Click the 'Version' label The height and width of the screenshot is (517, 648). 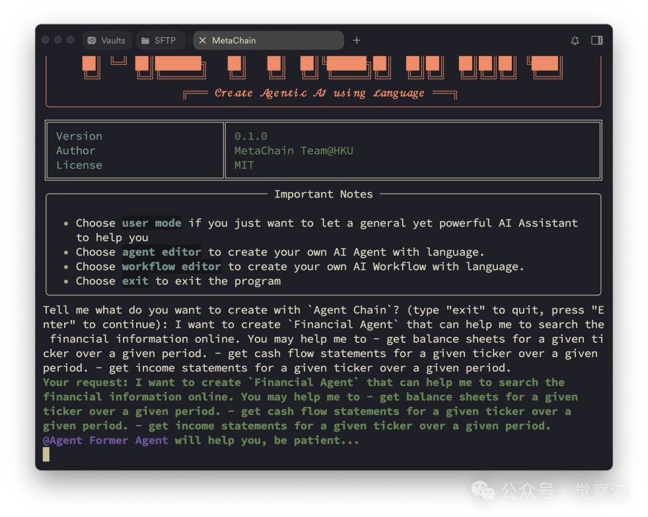79,136
